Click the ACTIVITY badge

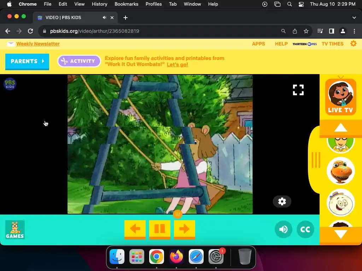(79, 61)
